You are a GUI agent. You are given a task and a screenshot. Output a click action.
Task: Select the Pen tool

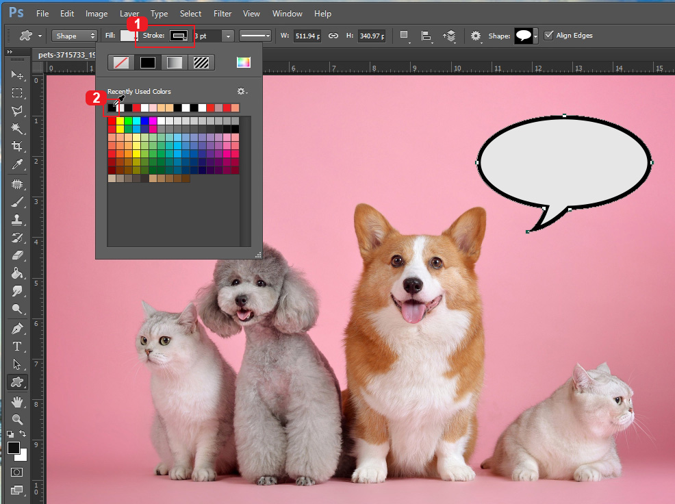point(17,329)
